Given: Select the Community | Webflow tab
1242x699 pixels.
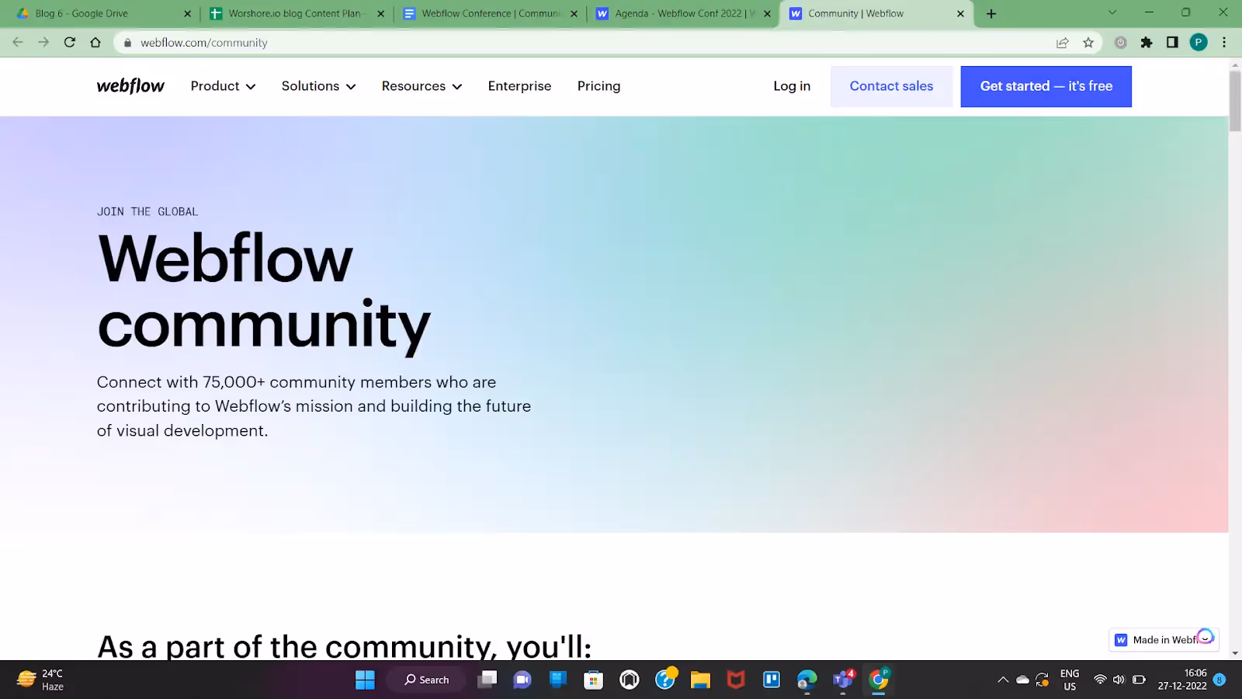Looking at the screenshot, I should (x=876, y=14).
